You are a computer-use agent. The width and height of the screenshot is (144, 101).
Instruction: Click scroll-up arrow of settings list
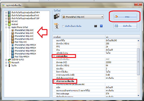[x=138, y=41]
